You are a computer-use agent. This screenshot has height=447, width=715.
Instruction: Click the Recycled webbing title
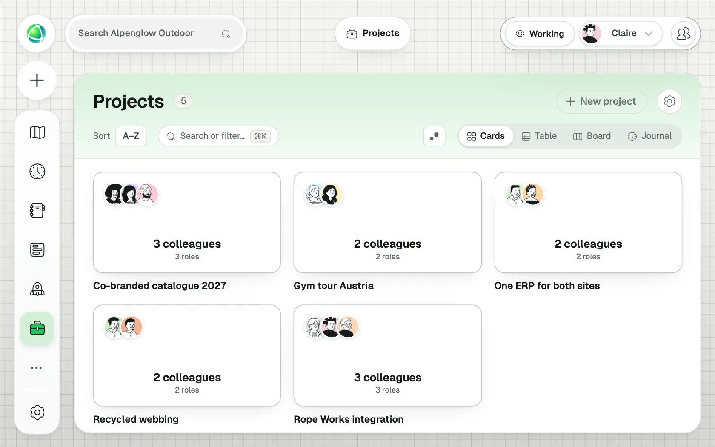coord(136,419)
